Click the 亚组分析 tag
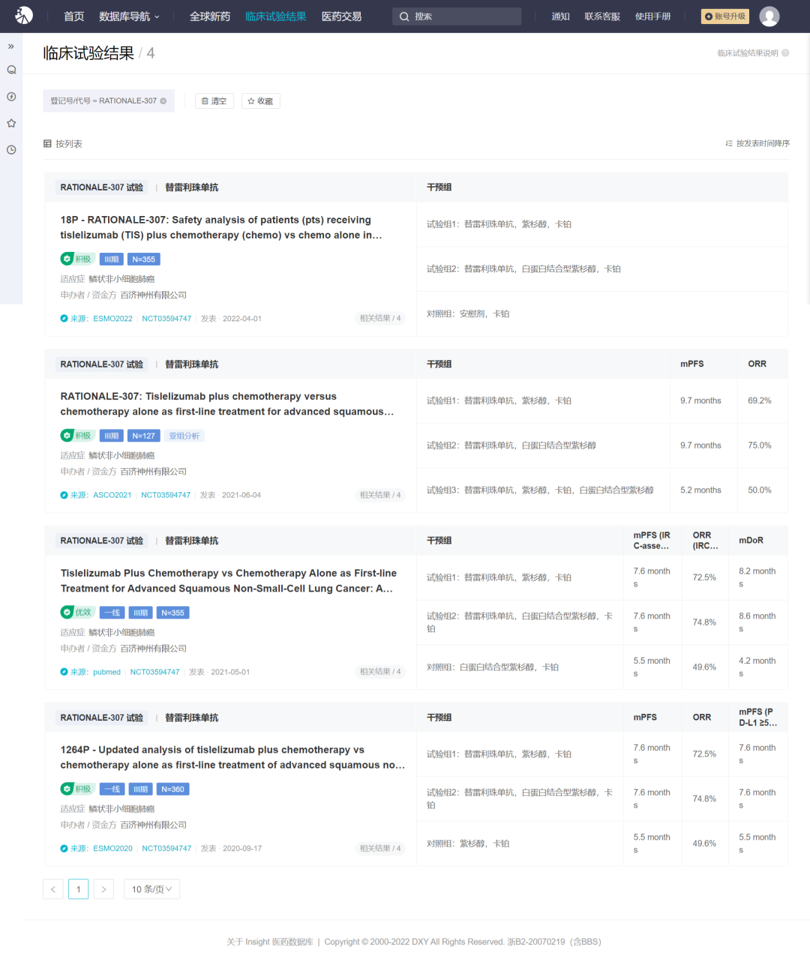810x963 pixels. [x=184, y=436]
